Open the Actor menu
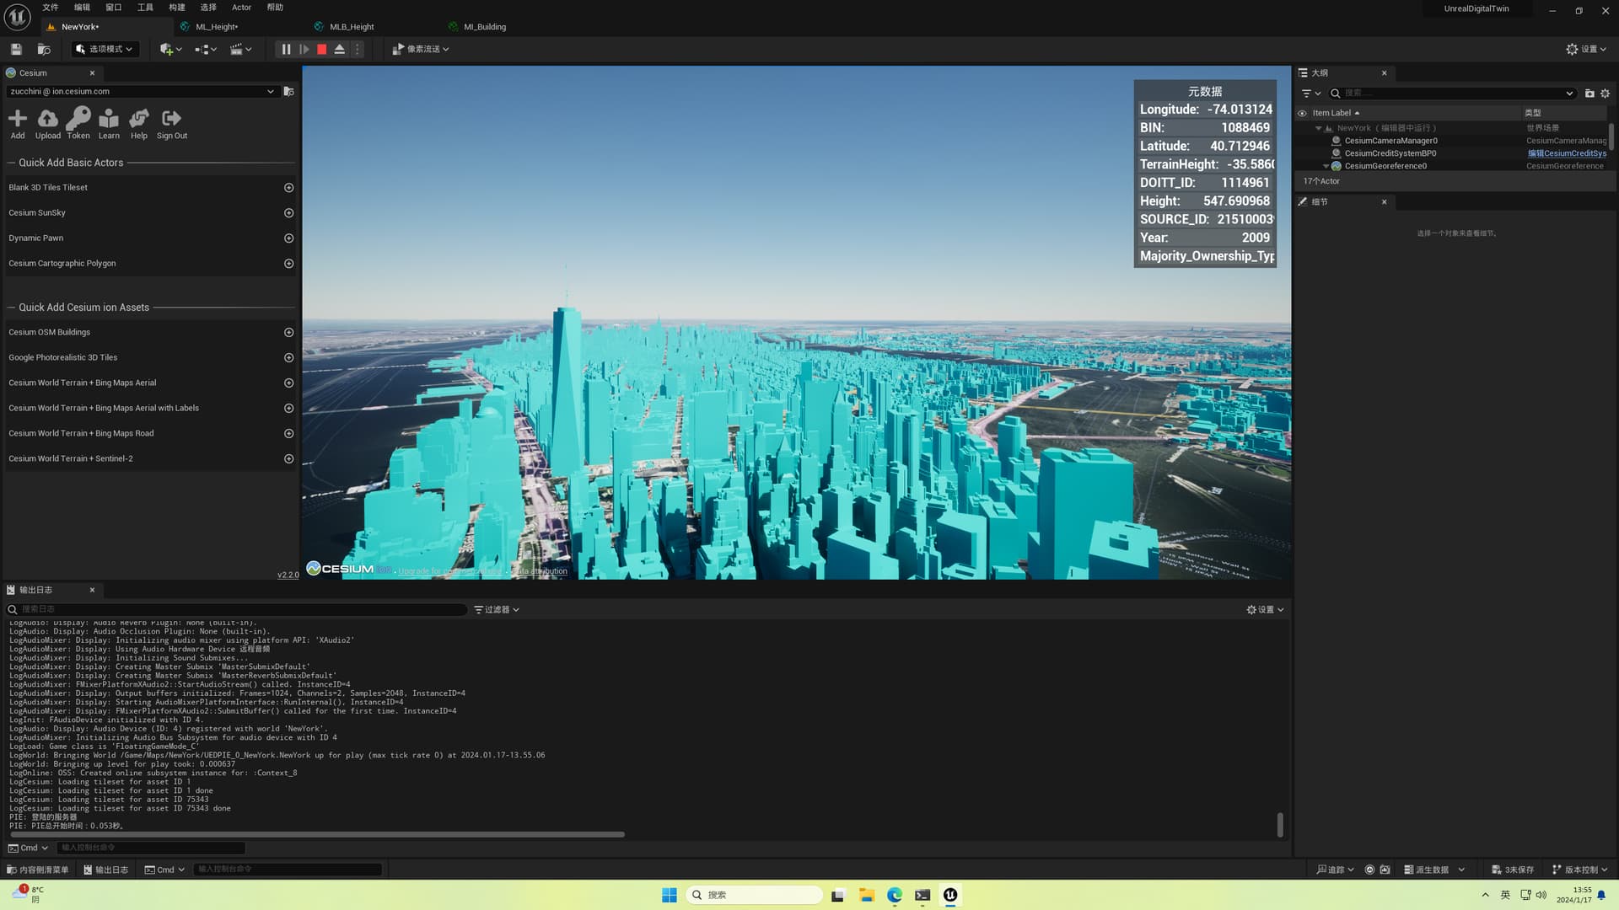1619x910 pixels. point(241,8)
